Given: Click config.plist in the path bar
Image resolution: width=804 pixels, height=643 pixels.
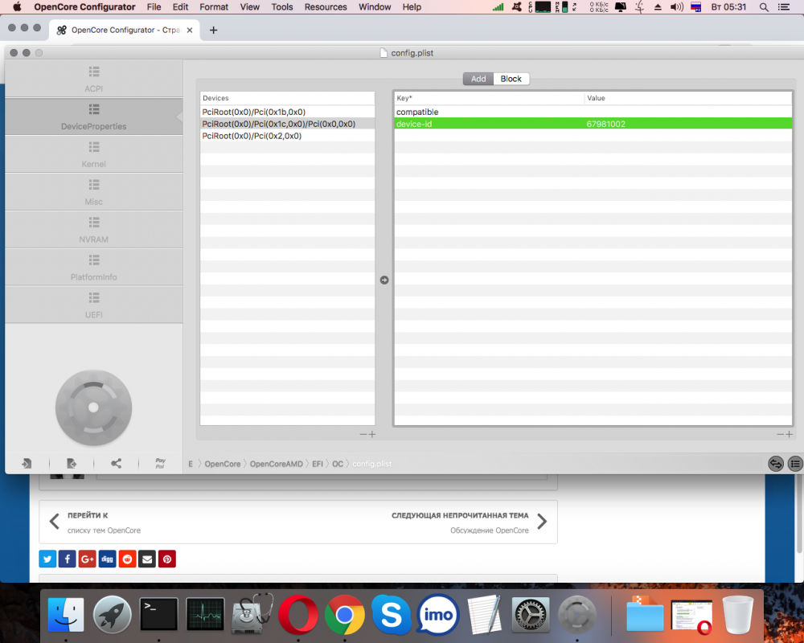Looking at the screenshot, I should point(371,464).
